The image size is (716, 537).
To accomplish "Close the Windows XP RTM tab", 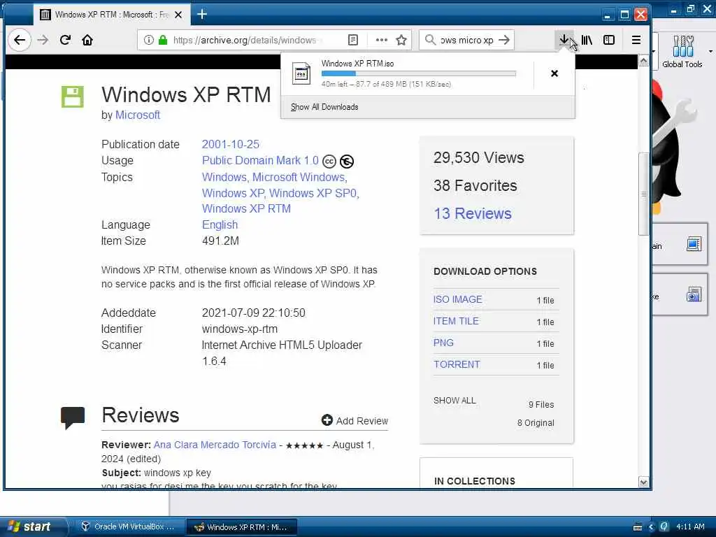I will click(178, 15).
